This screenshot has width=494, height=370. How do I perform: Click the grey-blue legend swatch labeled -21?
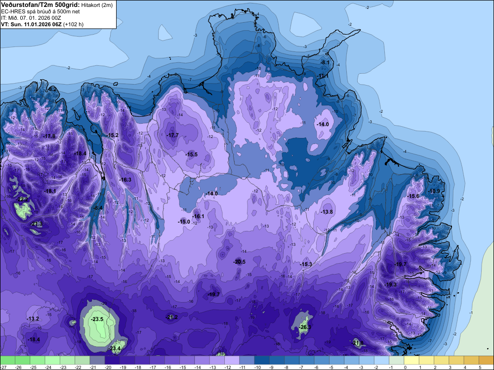tap(97, 360)
